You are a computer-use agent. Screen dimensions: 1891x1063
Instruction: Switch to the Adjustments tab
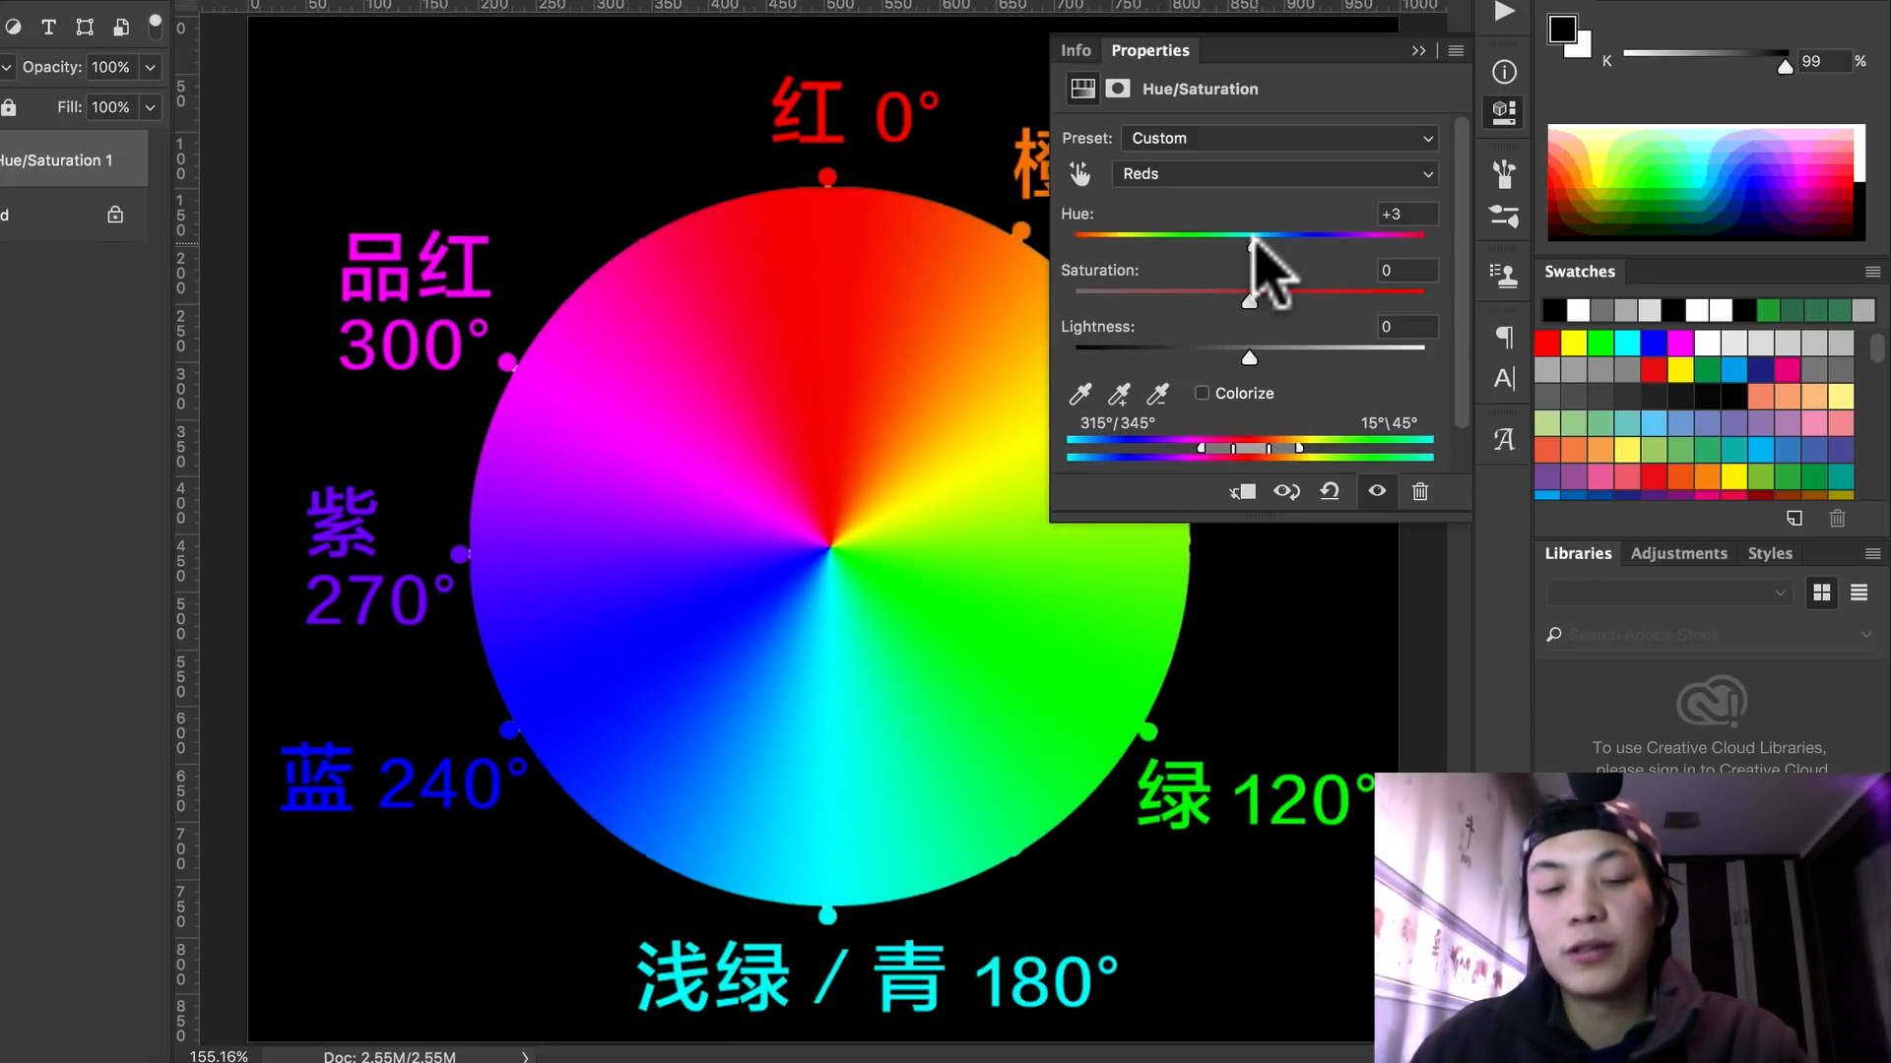tap(1678, 553)
